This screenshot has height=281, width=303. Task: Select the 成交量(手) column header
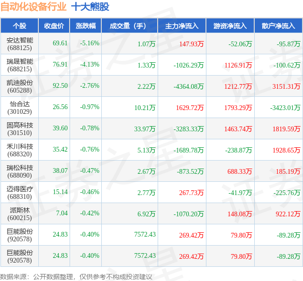[129, 26]
